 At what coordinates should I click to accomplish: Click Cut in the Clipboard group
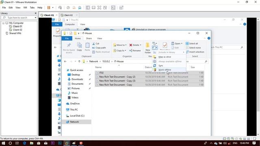96,43
